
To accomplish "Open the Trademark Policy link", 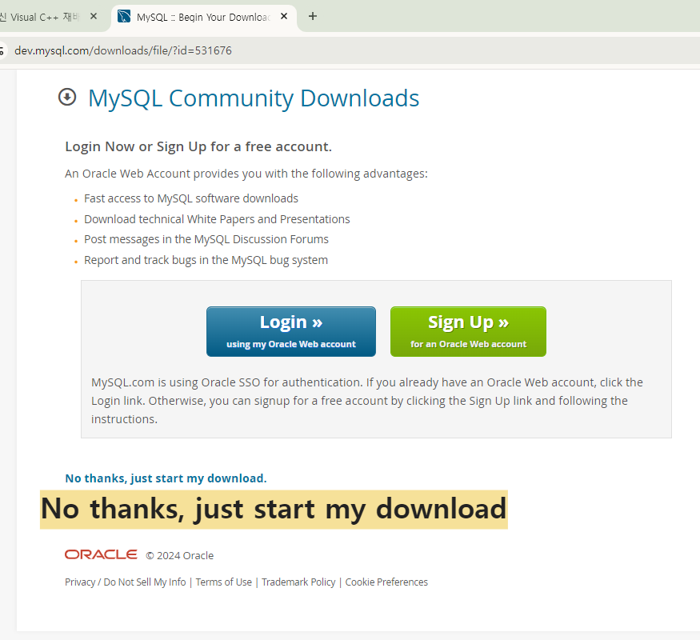I will tap(298, 582).
